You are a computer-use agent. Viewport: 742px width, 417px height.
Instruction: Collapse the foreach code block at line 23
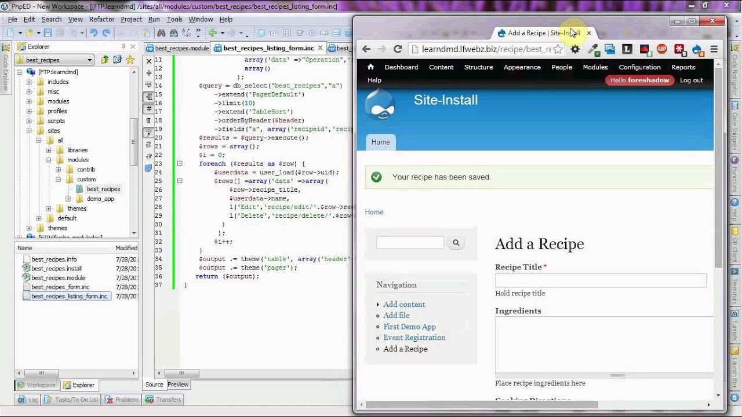(180, 164)
